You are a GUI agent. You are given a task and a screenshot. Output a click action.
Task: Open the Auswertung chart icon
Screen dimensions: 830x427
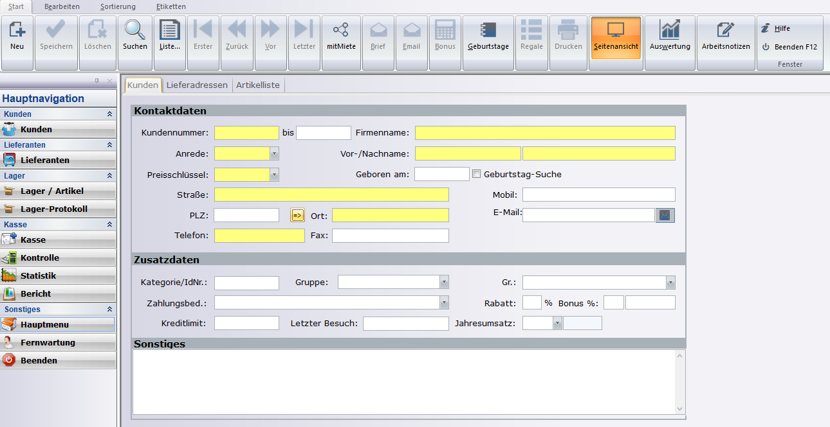click(x=670, y=35)
